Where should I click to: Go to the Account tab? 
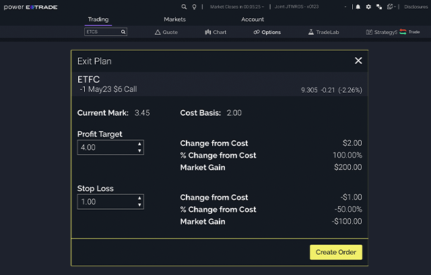(x=253, y=19)
